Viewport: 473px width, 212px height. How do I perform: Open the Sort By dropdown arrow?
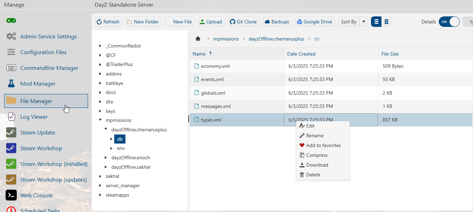click(364, 22)
